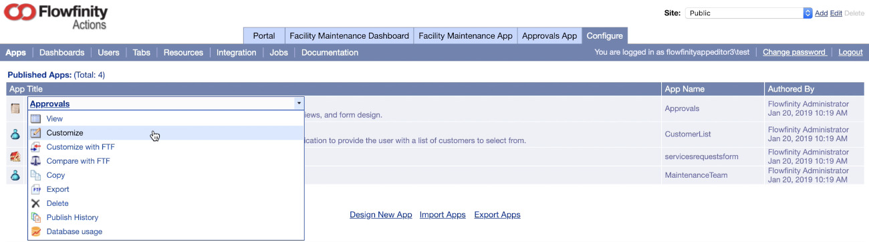Switch to the Portal tab
The image size is (869, 242).
264,36
